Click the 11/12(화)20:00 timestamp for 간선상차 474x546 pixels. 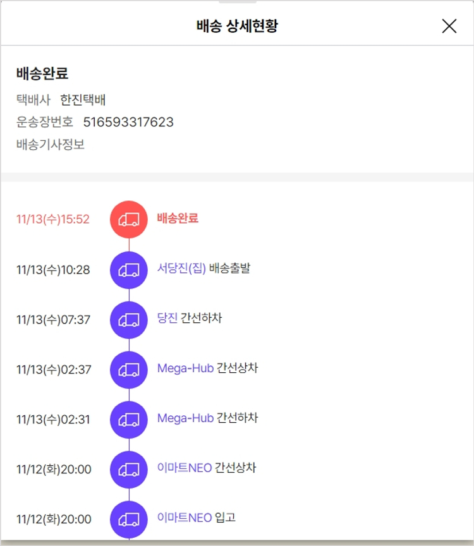tap(54, 470)
